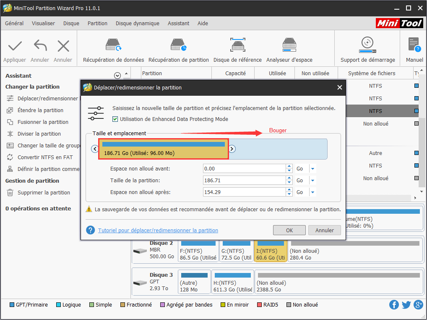
Task: Open unit dropdown for Espace non alloué avant
Action: pos(312,169)
